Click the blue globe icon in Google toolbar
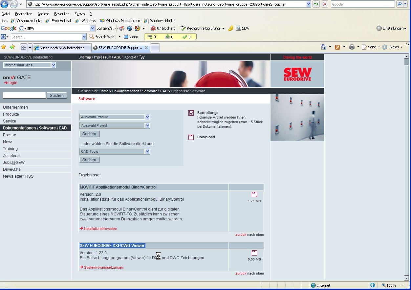 point(130,28)
